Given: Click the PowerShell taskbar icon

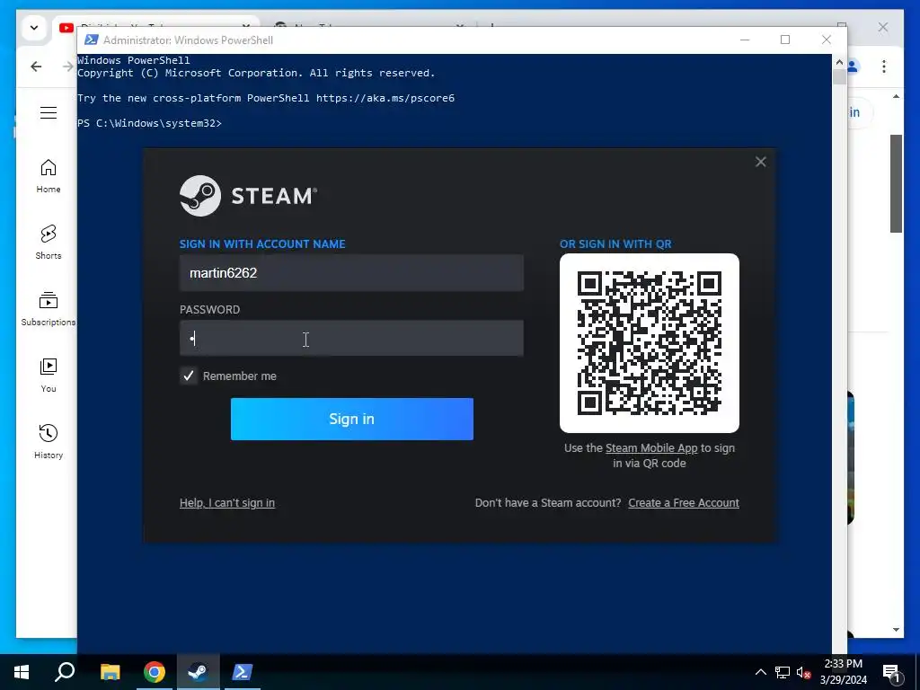Looking at the screenshot, I should click(243, 672).
